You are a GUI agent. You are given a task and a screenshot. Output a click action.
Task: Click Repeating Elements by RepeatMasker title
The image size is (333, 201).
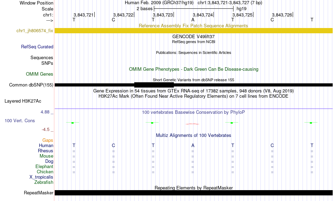194,188
